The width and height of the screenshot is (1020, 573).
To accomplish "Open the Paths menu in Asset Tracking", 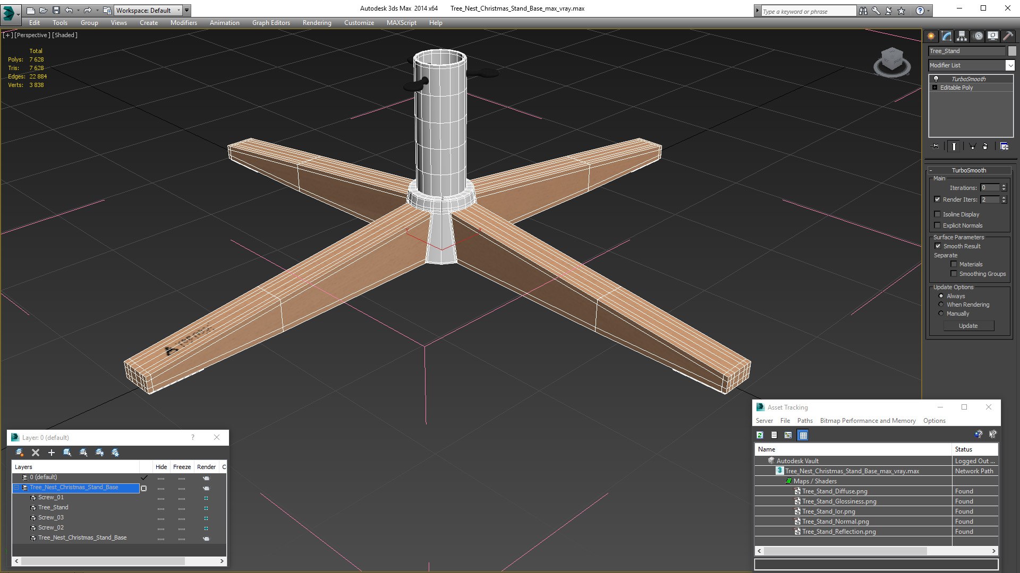I will (x=805, y=421).
